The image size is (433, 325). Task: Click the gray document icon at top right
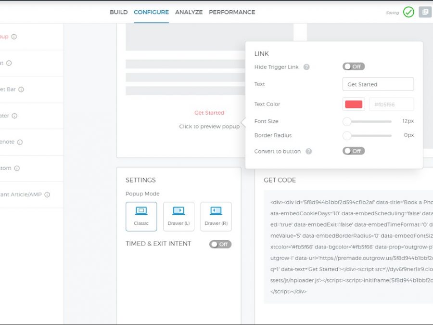tap(424, 12)
